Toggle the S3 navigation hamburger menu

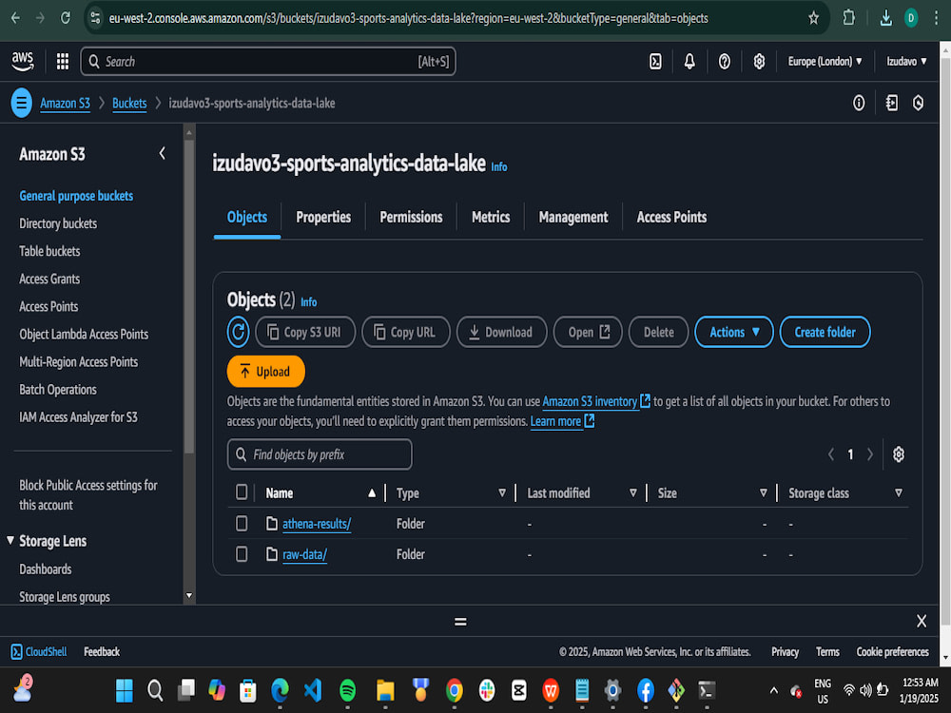tap(21, 103)
